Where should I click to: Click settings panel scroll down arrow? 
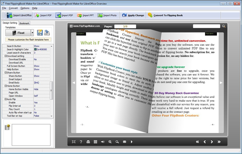51,116
